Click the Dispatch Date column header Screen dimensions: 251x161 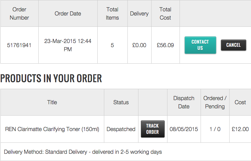[184, 102]
